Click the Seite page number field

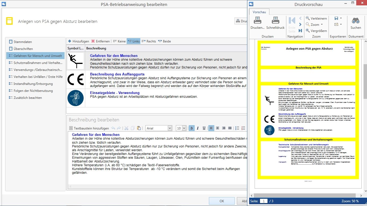(x=263, y=201)
